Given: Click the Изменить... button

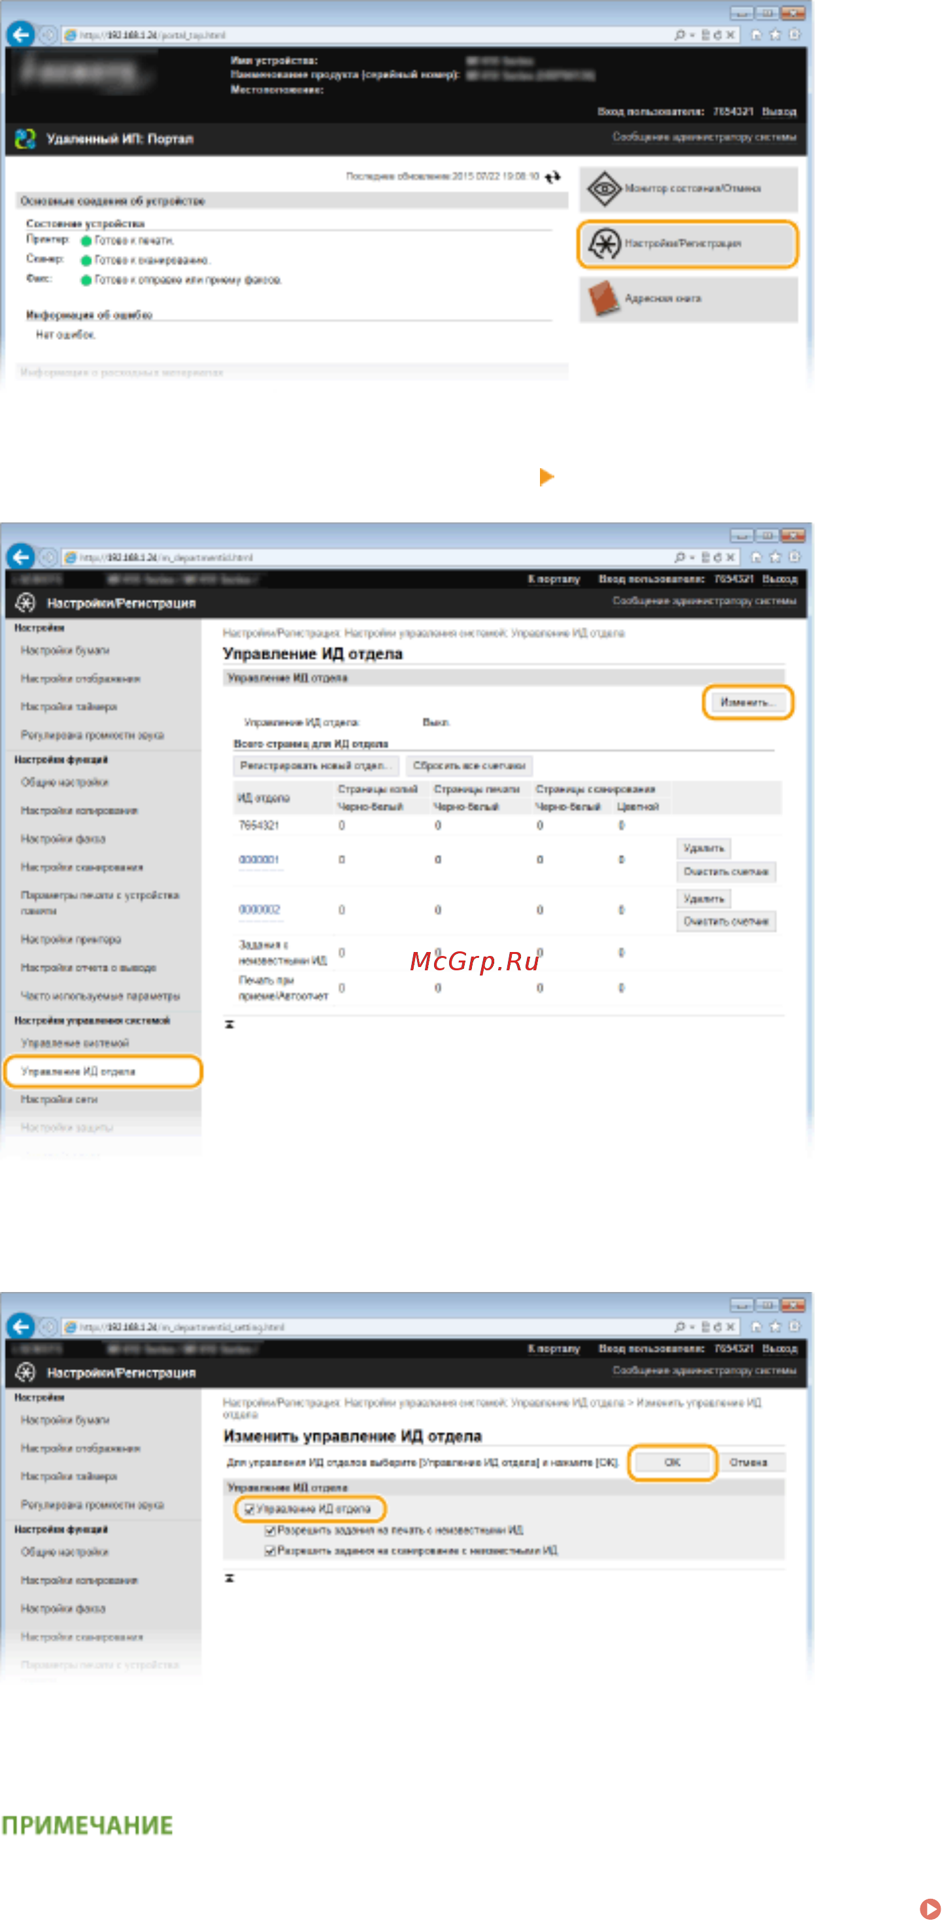Looking at the screenshot, I should click(x=747, y=702).
